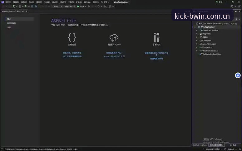Open the dropdown arrow beside https launch profile
This screenshot has width=242, height=151.
(x=86, y=7)
